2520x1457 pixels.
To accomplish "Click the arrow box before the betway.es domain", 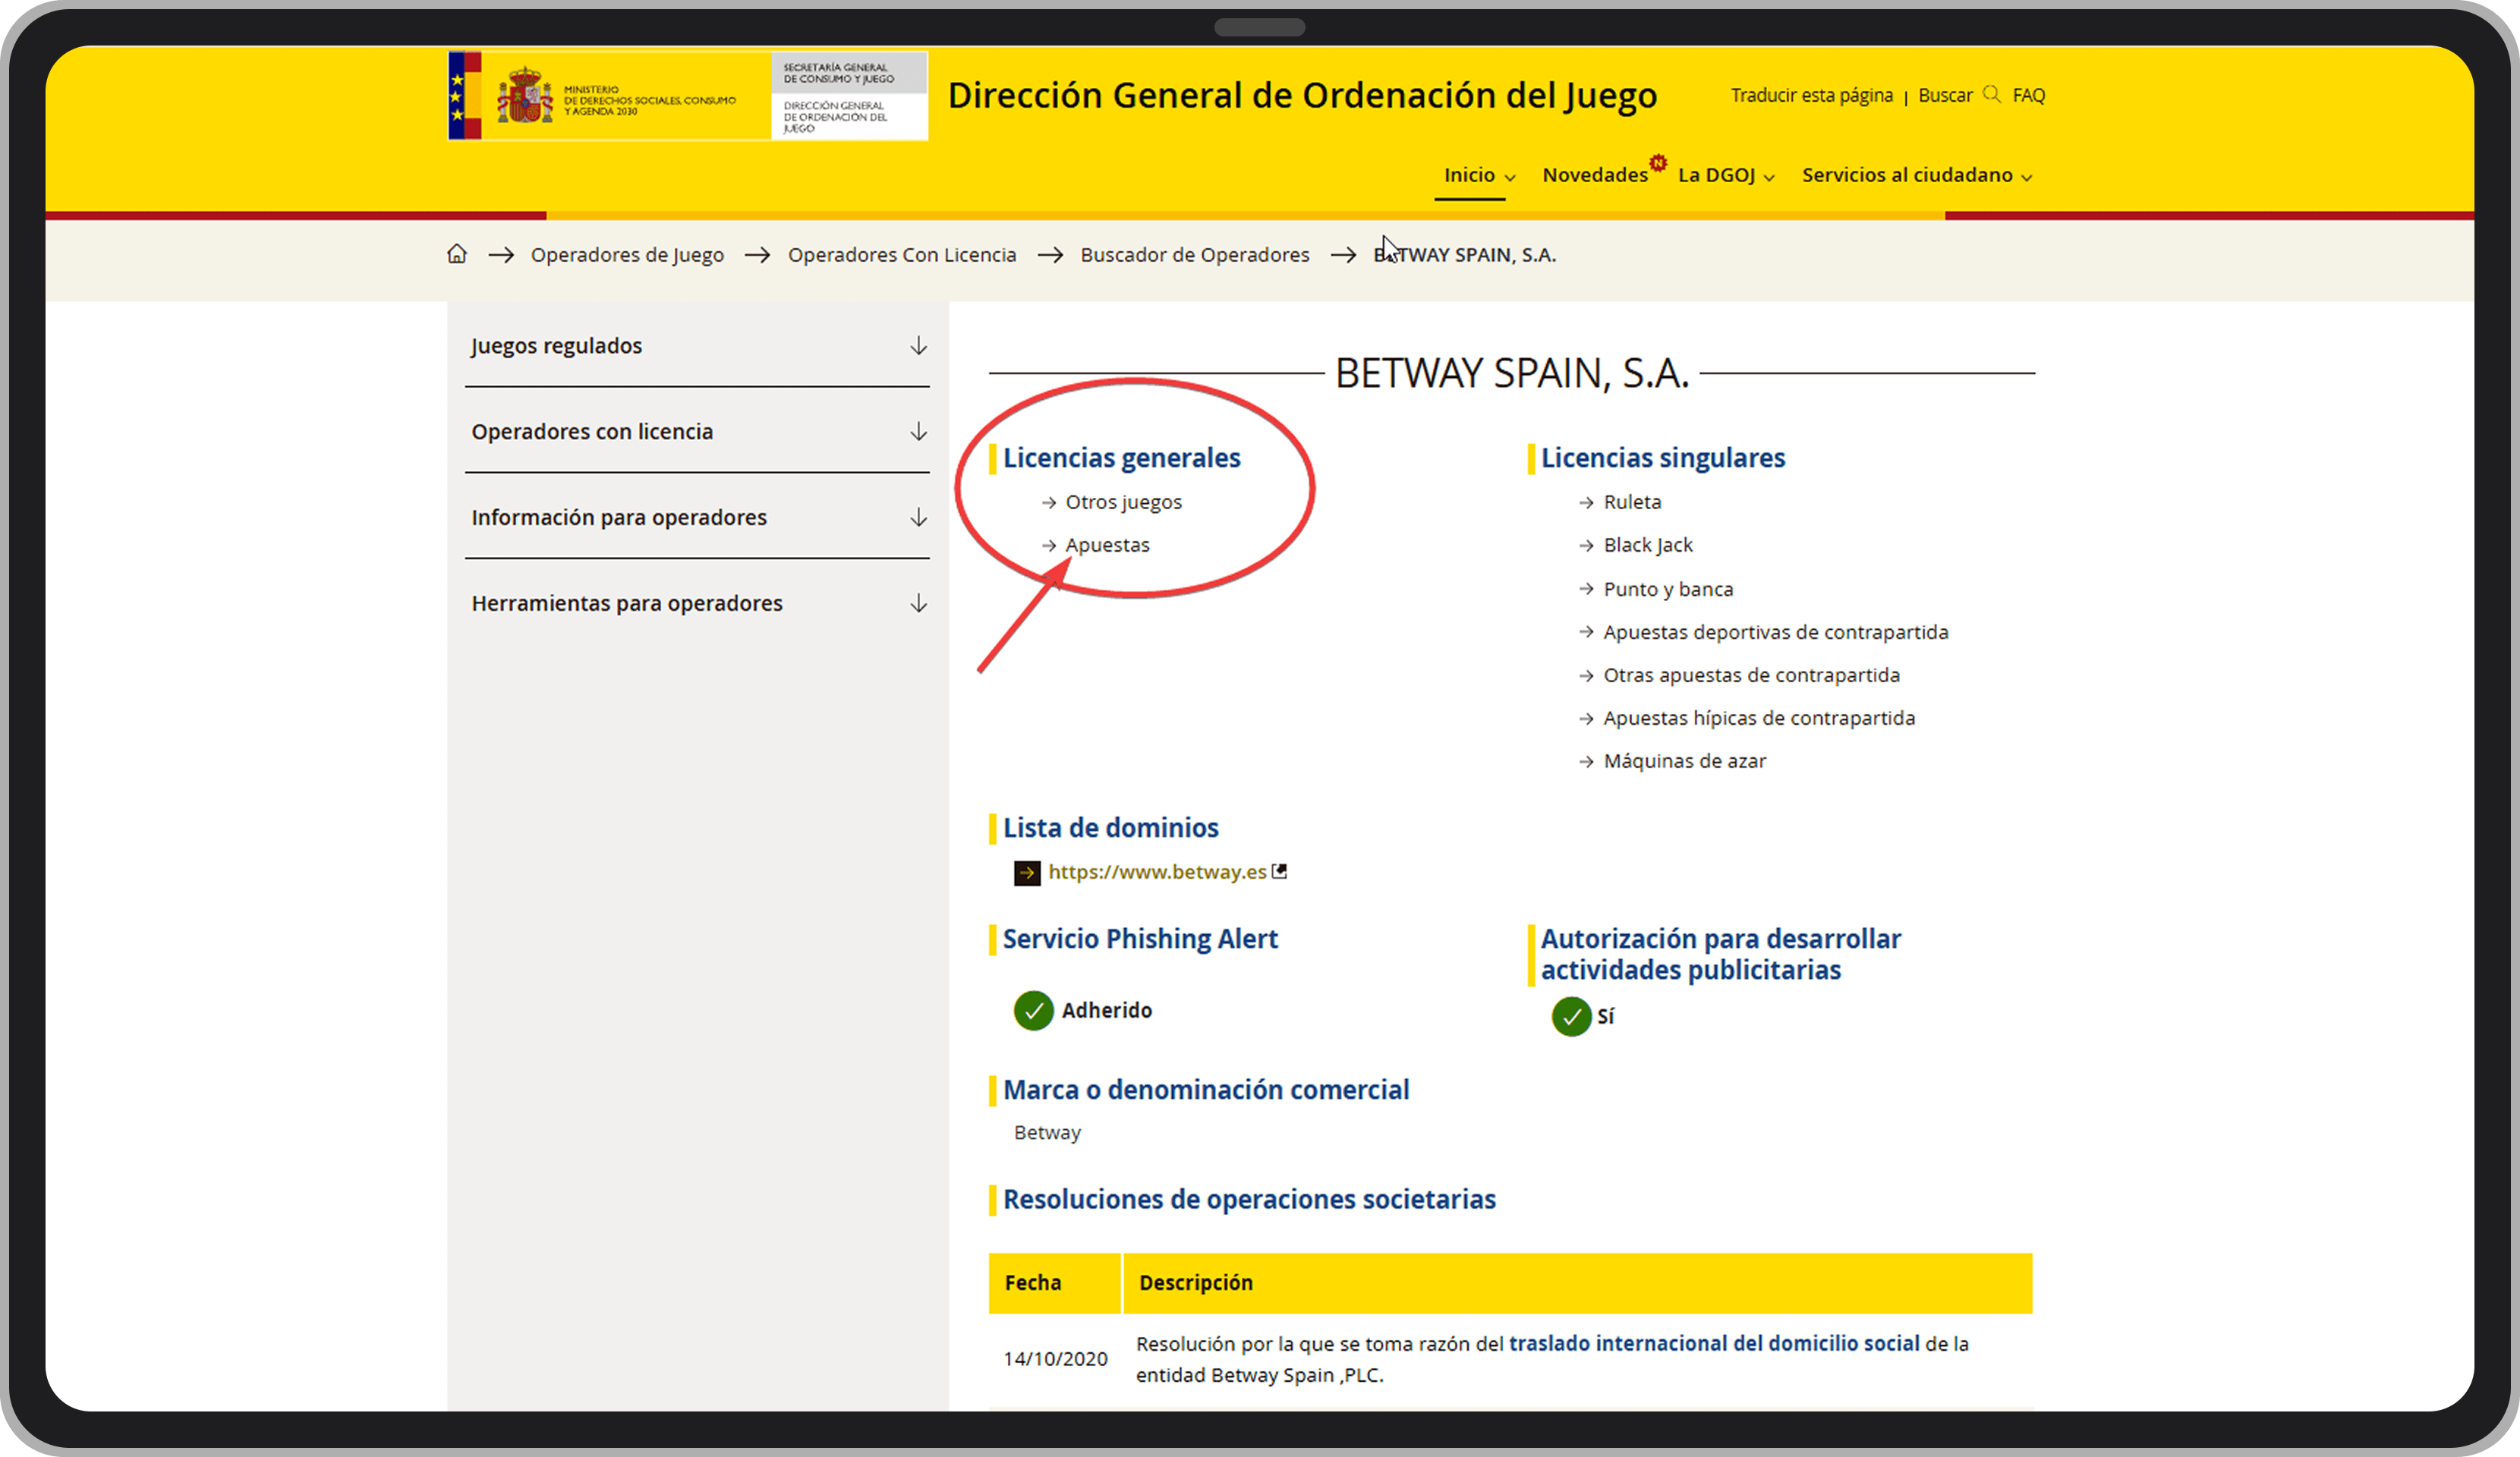I will click(x=1027, y=873).
